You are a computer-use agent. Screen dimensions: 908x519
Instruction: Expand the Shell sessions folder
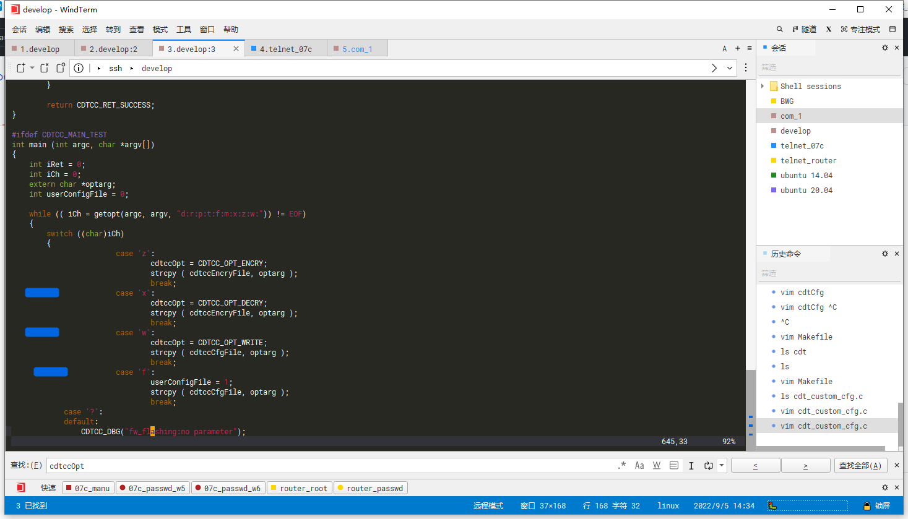pos(763,86)
